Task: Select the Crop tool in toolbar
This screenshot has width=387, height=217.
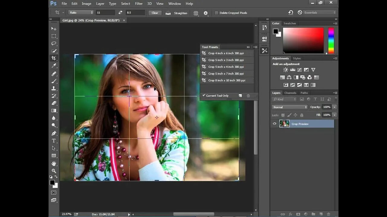Action: coord(54,58)
